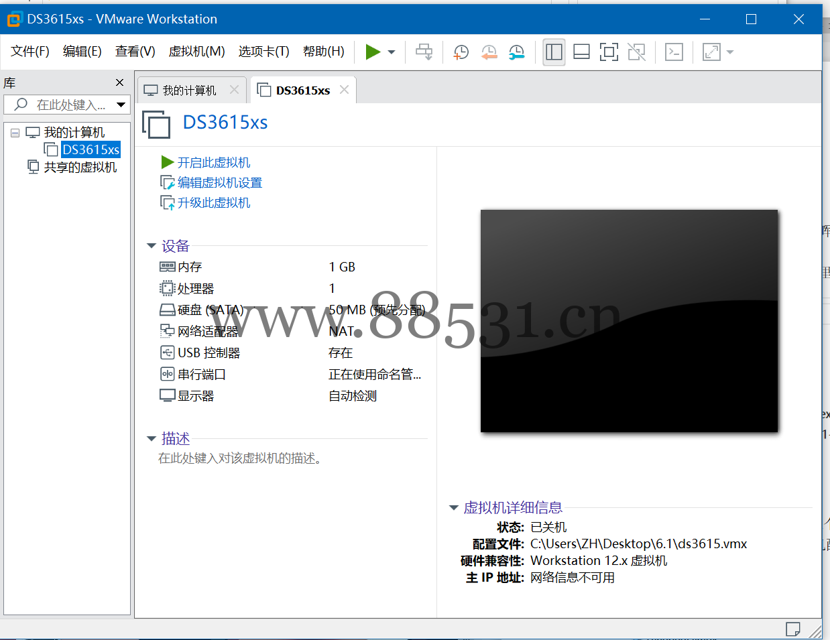Toggle the thumbnail bar view icon
The height and width of the screenshot is (640, 830).
coord(581,52)
